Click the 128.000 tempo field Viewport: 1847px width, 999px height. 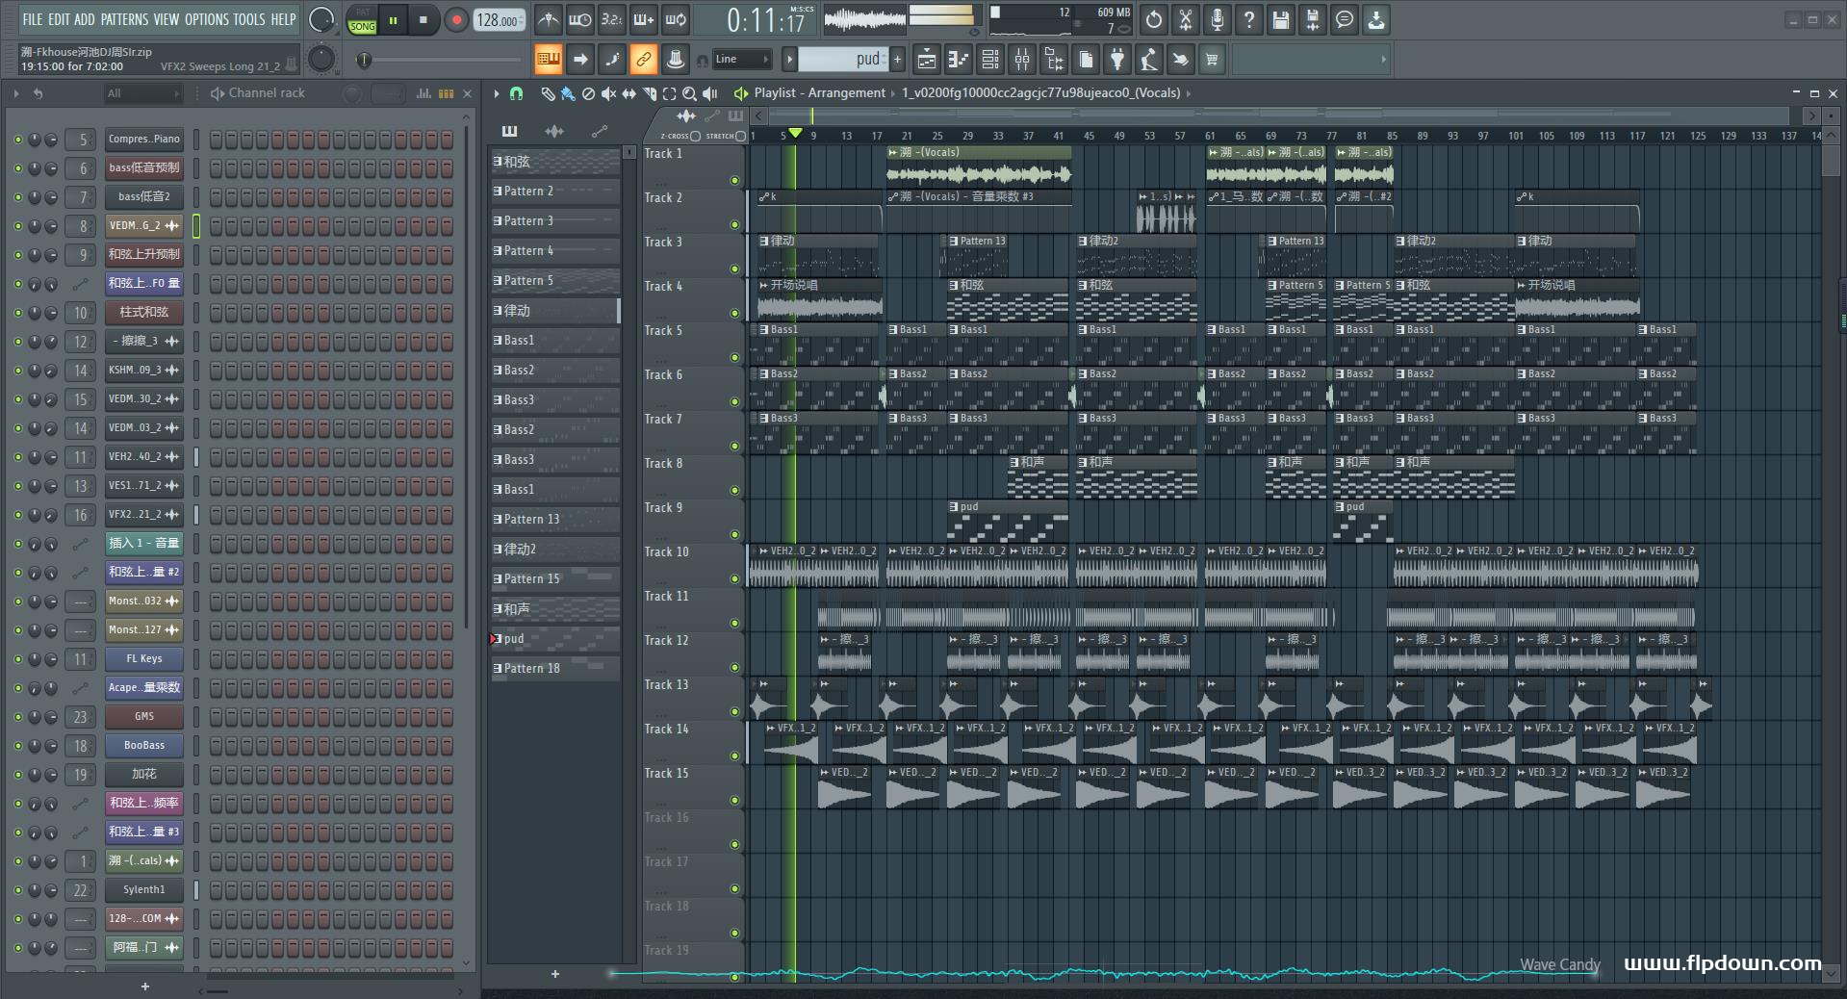point(499,20)
